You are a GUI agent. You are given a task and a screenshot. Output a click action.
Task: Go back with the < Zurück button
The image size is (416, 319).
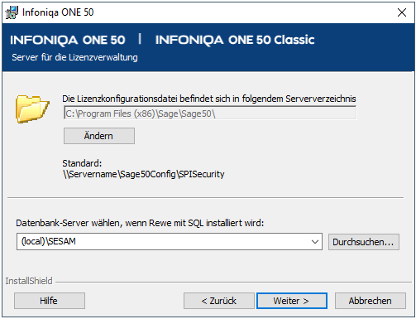(x=219, y=301)
